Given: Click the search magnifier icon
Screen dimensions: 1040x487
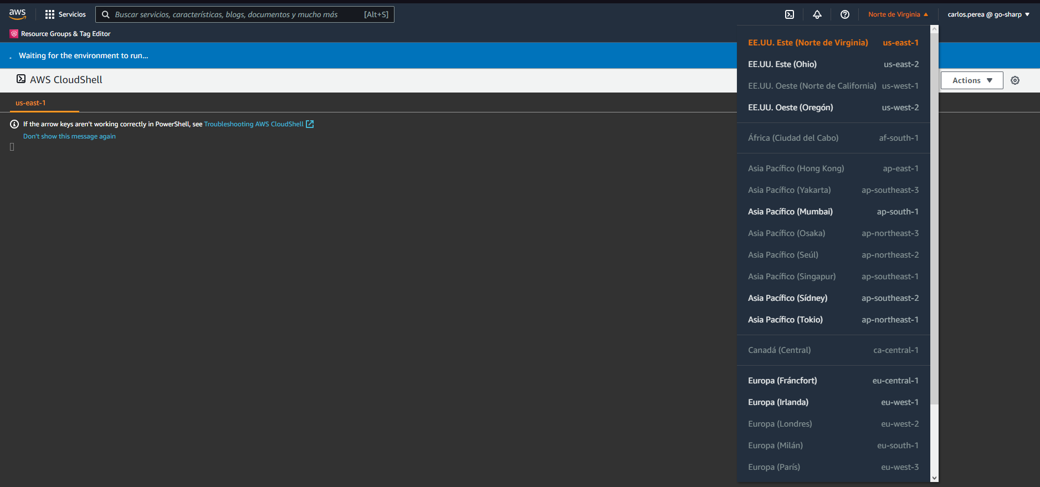Looking at the screenshot, I should click(106, 14).
